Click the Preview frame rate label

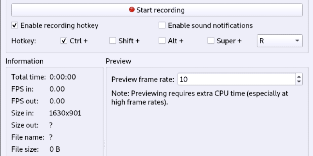point(142,80)
